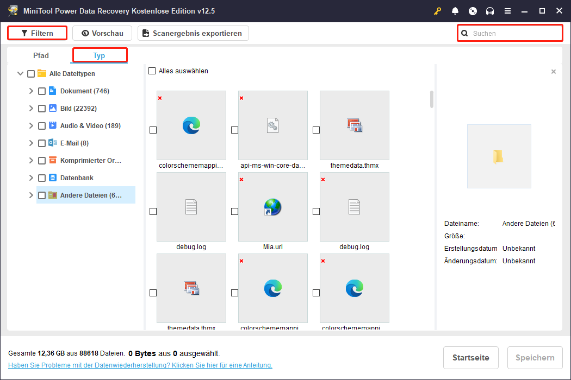Switch to the Pfad tab
Viewport: 571px width, 380px height.
coord(41,55)
